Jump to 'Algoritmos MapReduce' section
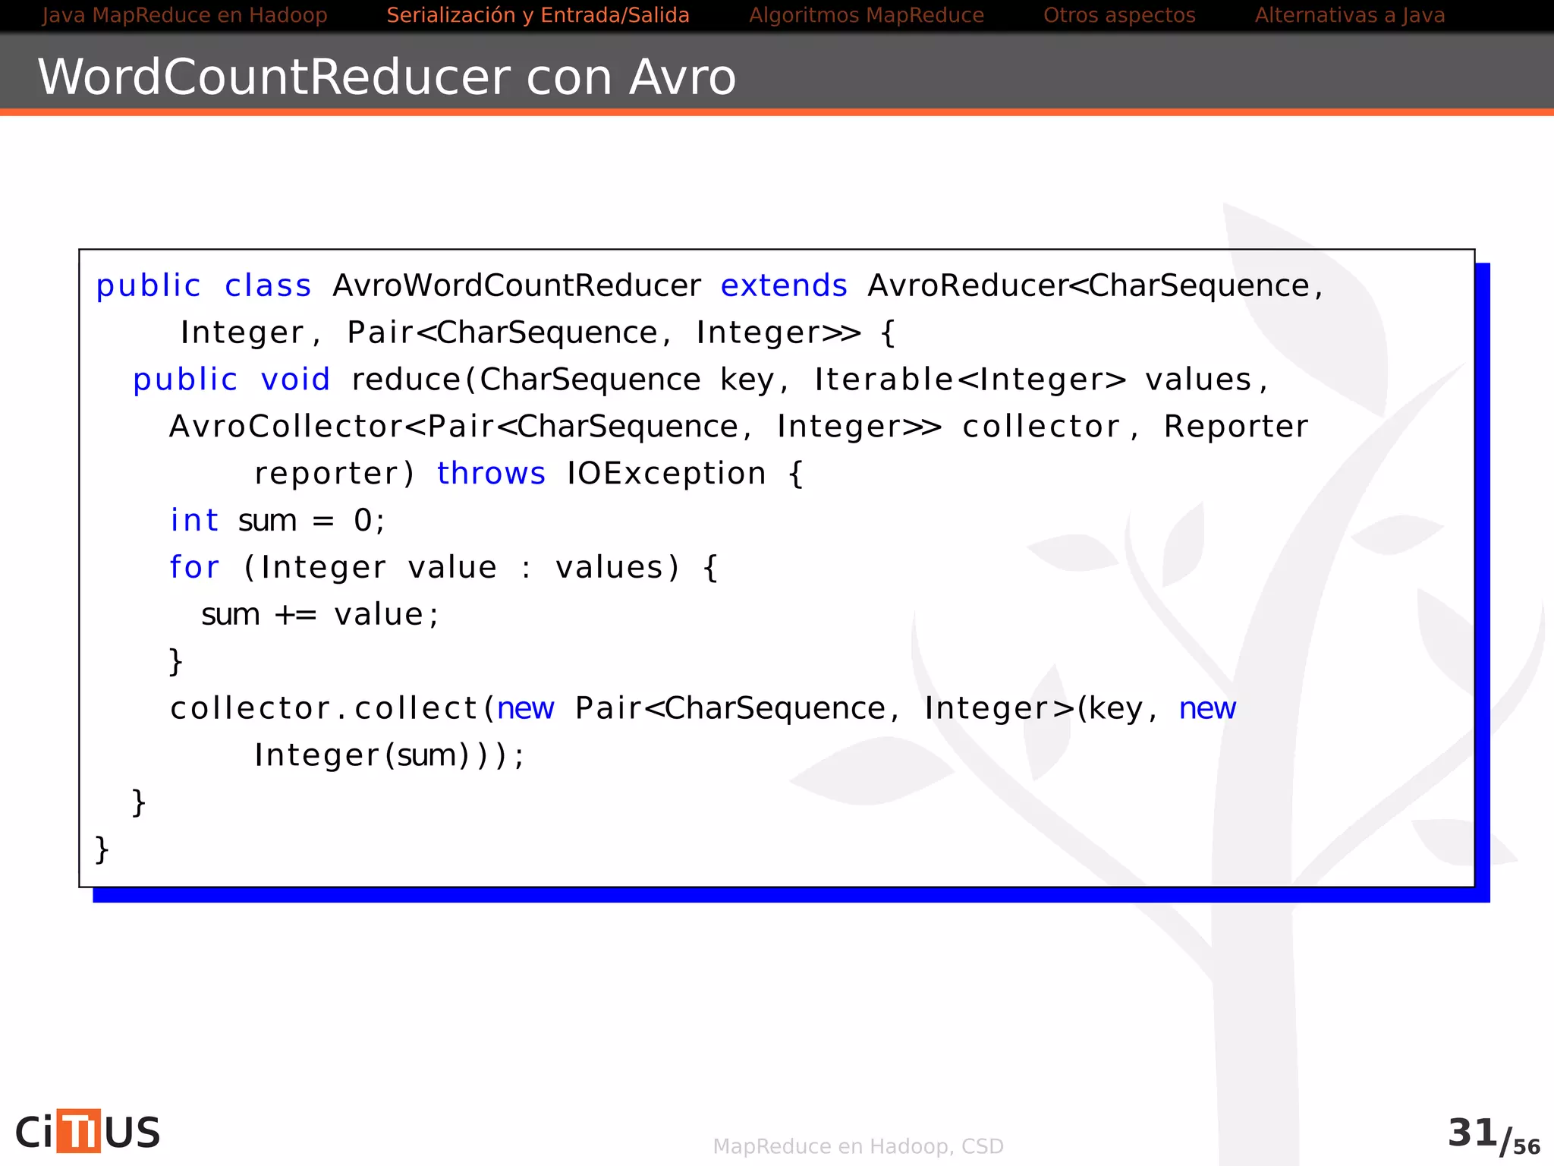 [x=867, y=15]
